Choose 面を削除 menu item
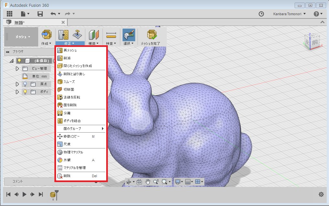 tap(81, 105)
